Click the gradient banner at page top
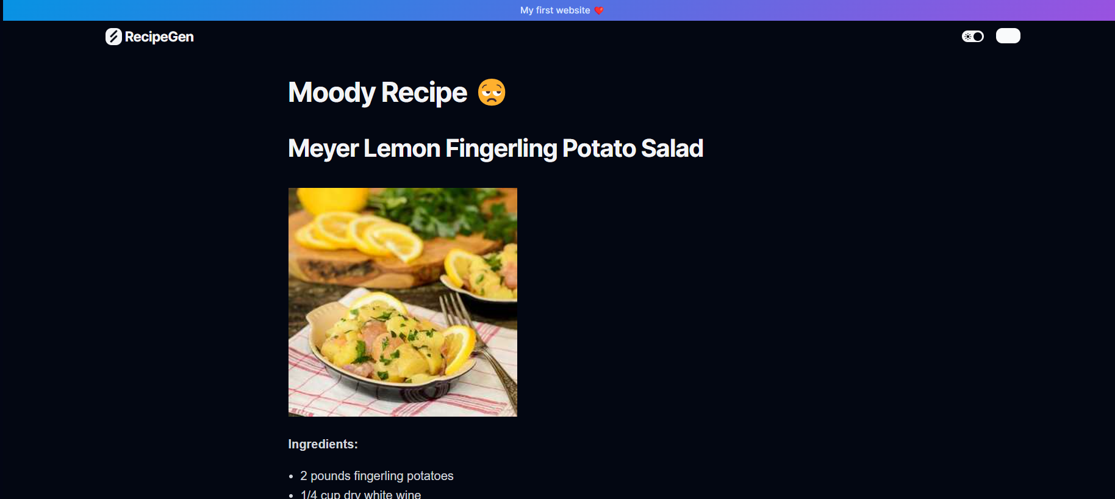This screenshot has width=1115, height=499. click(559, 10)
